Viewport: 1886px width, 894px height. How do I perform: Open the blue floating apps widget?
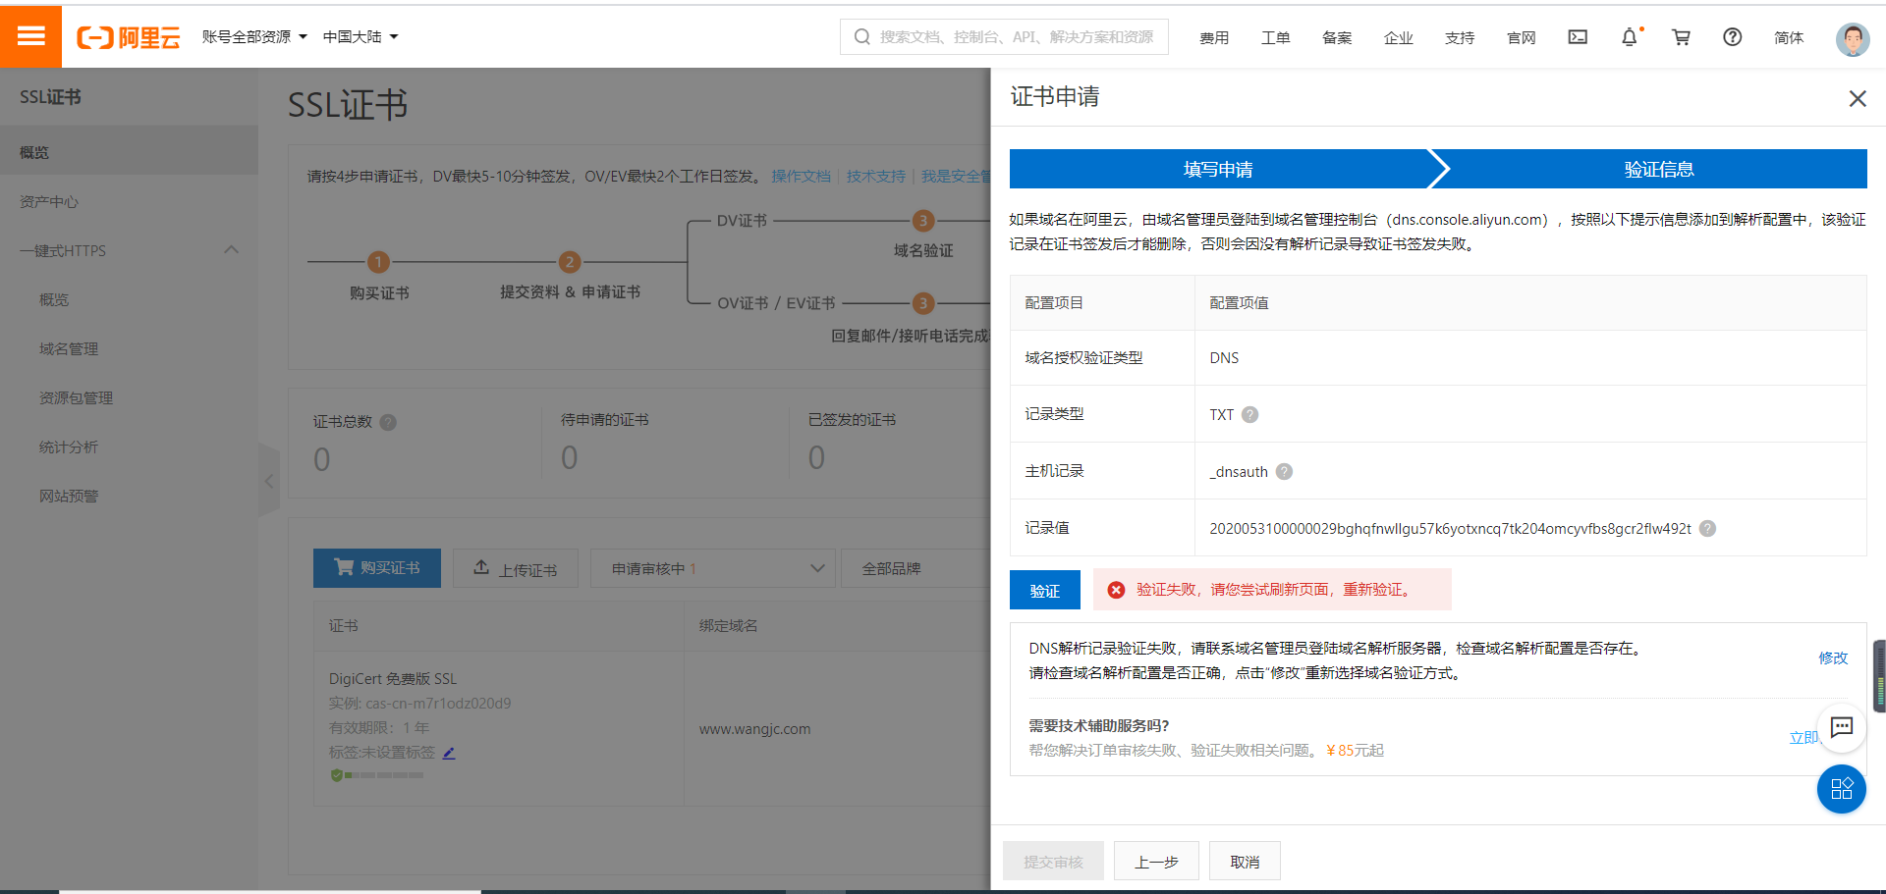point(1842,789)
